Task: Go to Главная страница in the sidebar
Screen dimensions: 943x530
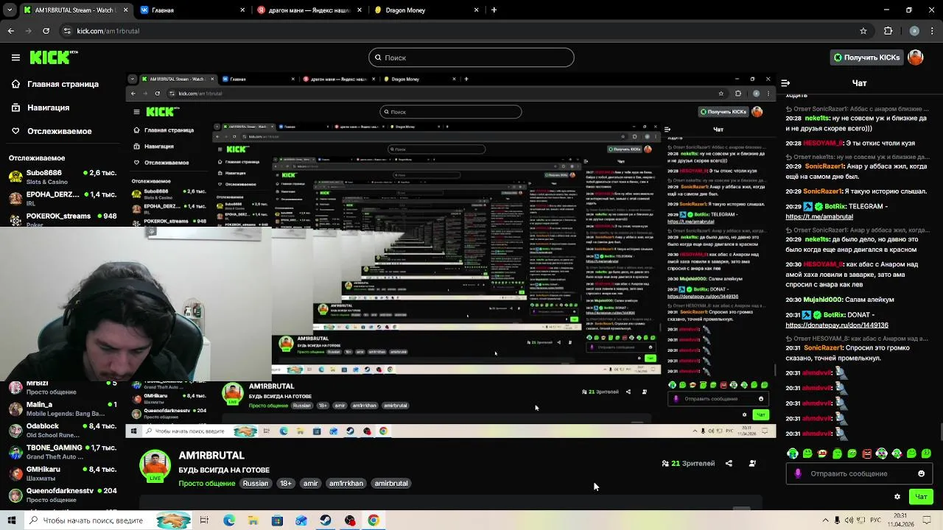Action: point(55,84)
